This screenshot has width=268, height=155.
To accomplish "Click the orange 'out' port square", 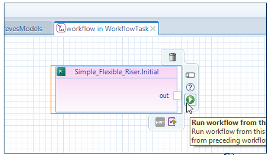I will click(177, 96).
